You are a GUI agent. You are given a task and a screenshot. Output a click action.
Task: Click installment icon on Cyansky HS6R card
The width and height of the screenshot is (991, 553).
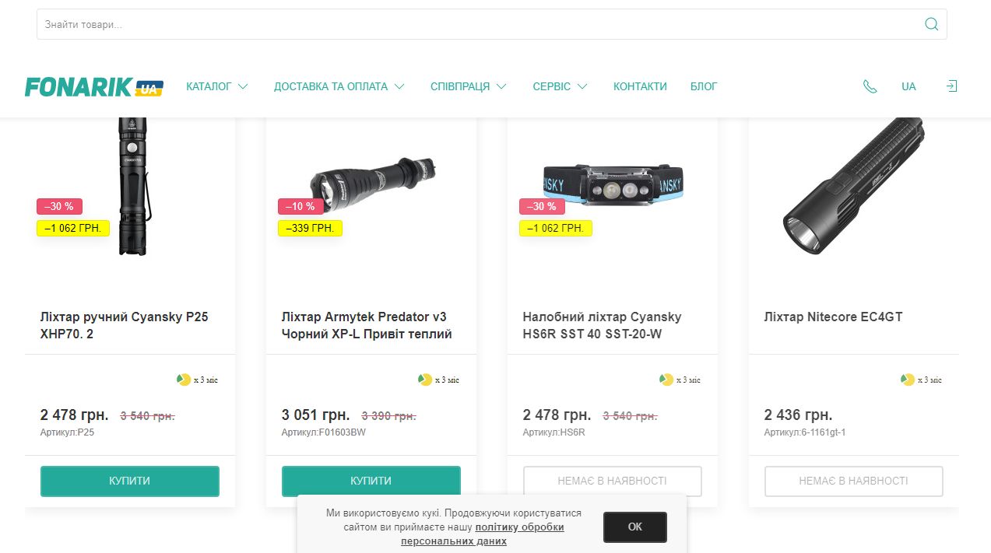[666, 380]
